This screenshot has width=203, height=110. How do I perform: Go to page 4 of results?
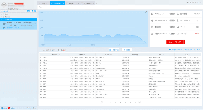coord(120,102)
